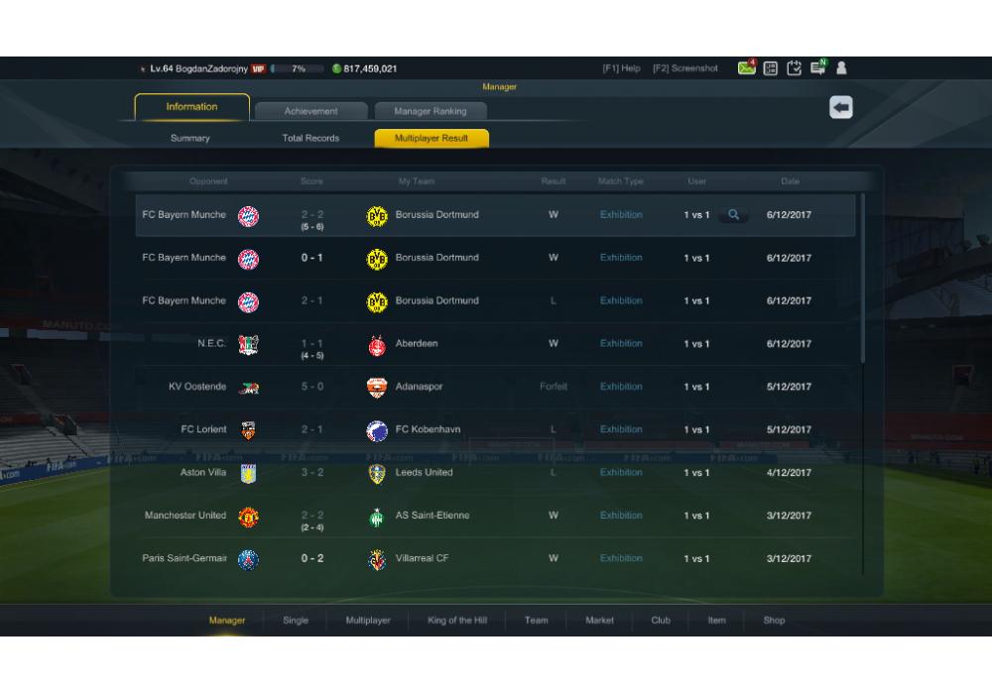
Task: Click the N.E.C. club crest
Action: (x=248, y=344)
